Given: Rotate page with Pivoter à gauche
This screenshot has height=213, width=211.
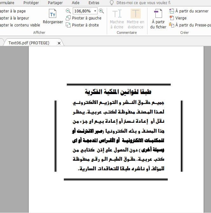Looking at the screenshot, I should click(84, 18).
